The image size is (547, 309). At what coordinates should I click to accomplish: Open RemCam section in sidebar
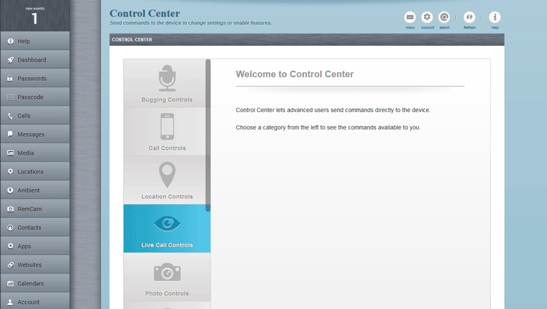[35, 209]
